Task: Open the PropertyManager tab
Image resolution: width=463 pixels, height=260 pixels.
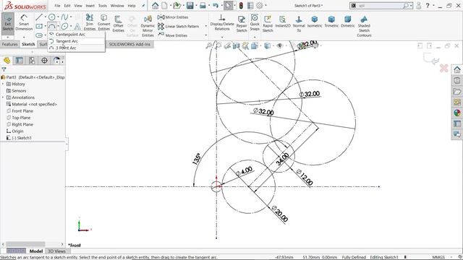Action: click(x=20, y=61)
